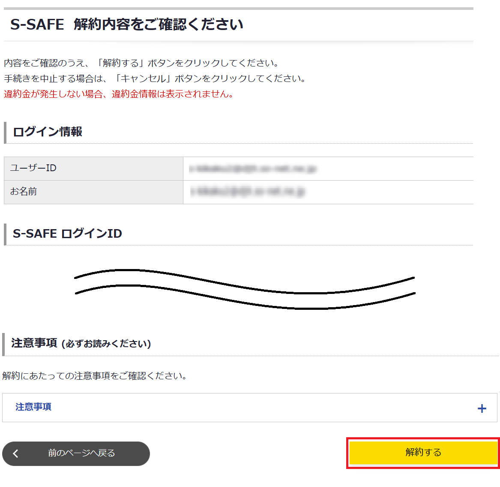This screenshot has height=487, width=500.
Task: Click the blurred お名前 value
Action: (248, 192)
